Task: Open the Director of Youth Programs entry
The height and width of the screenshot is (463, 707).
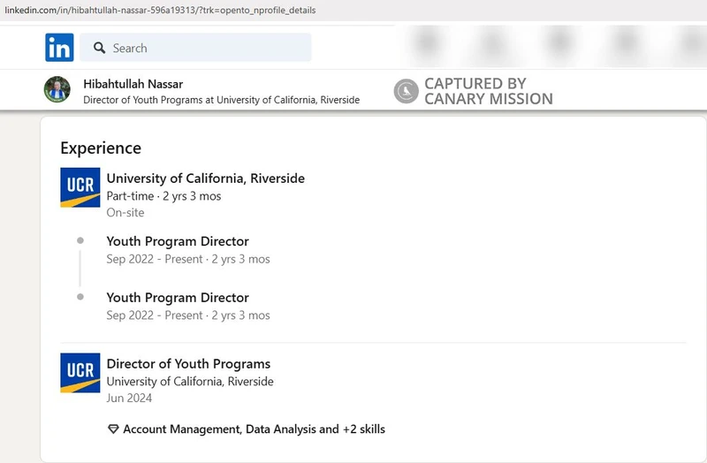Action: [x=188, y=364]
